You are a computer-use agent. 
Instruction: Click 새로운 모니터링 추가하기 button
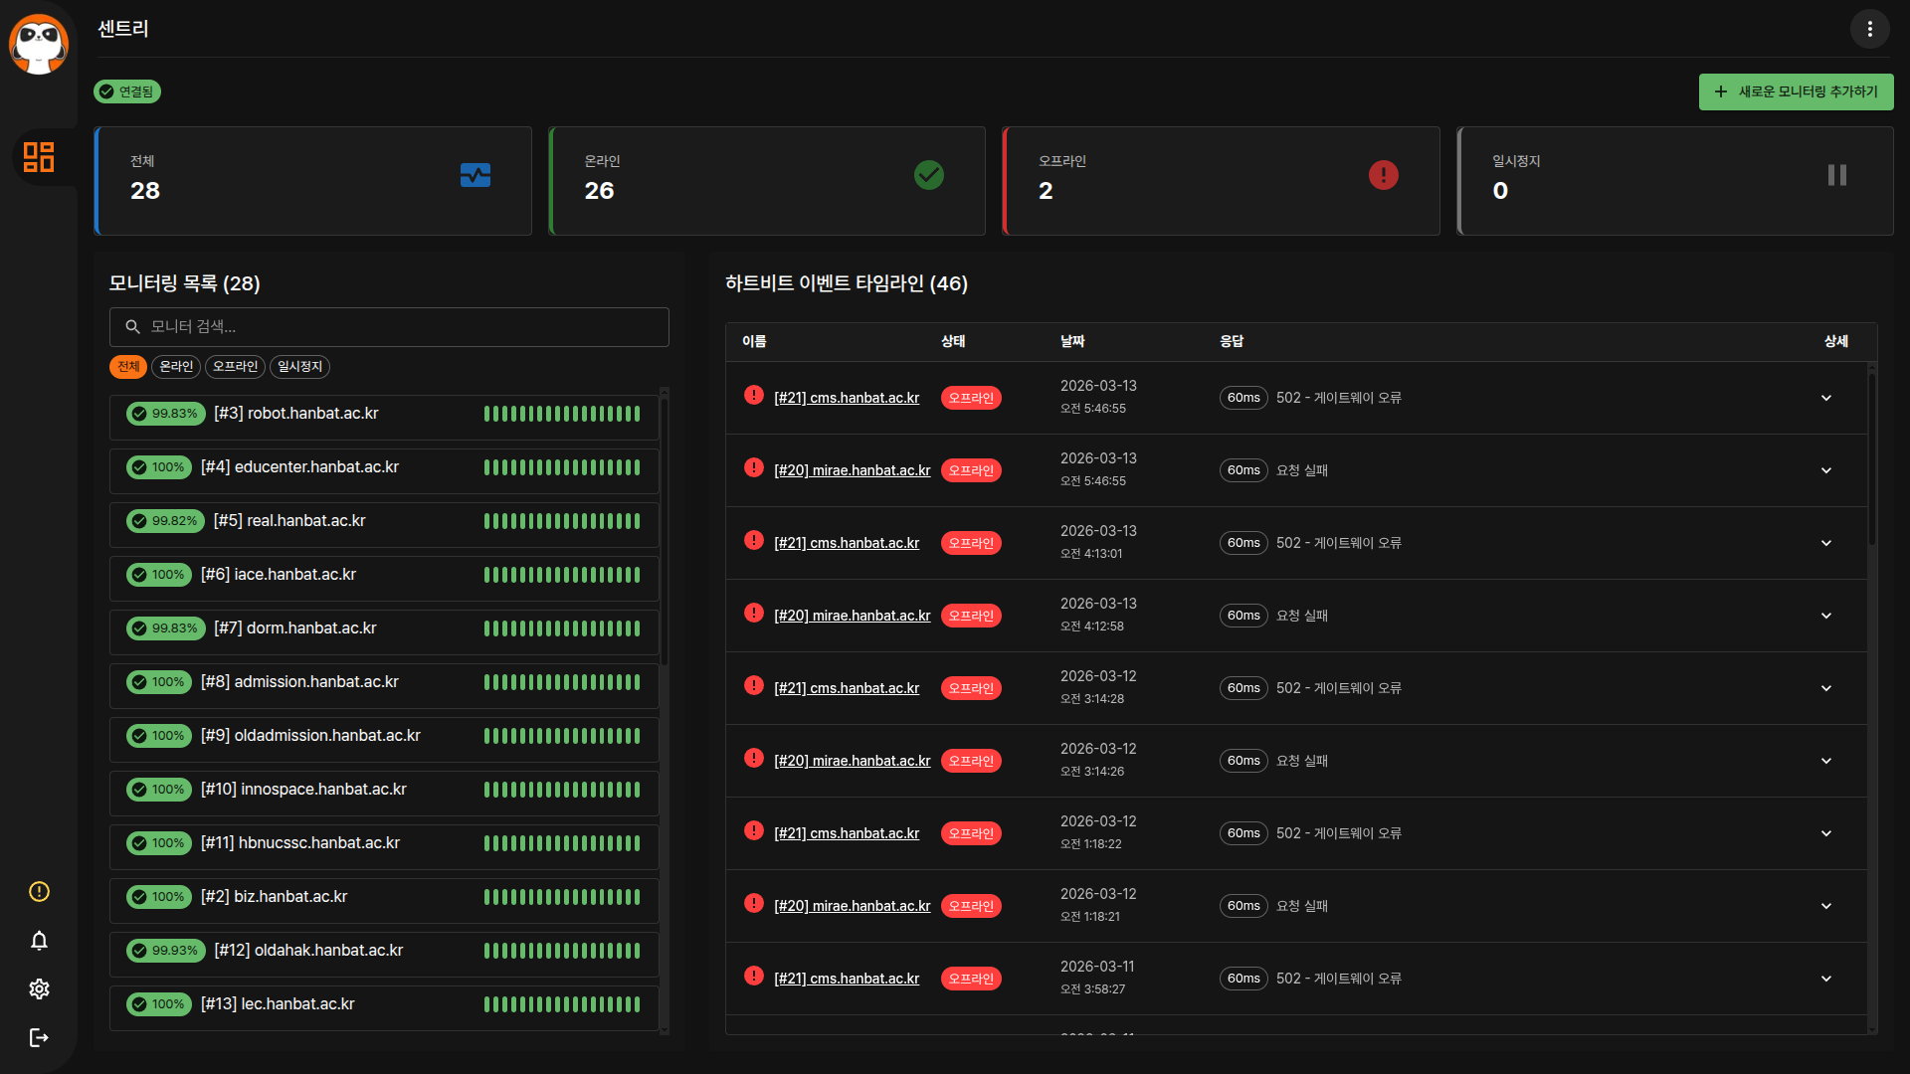tap(1796, 91)
